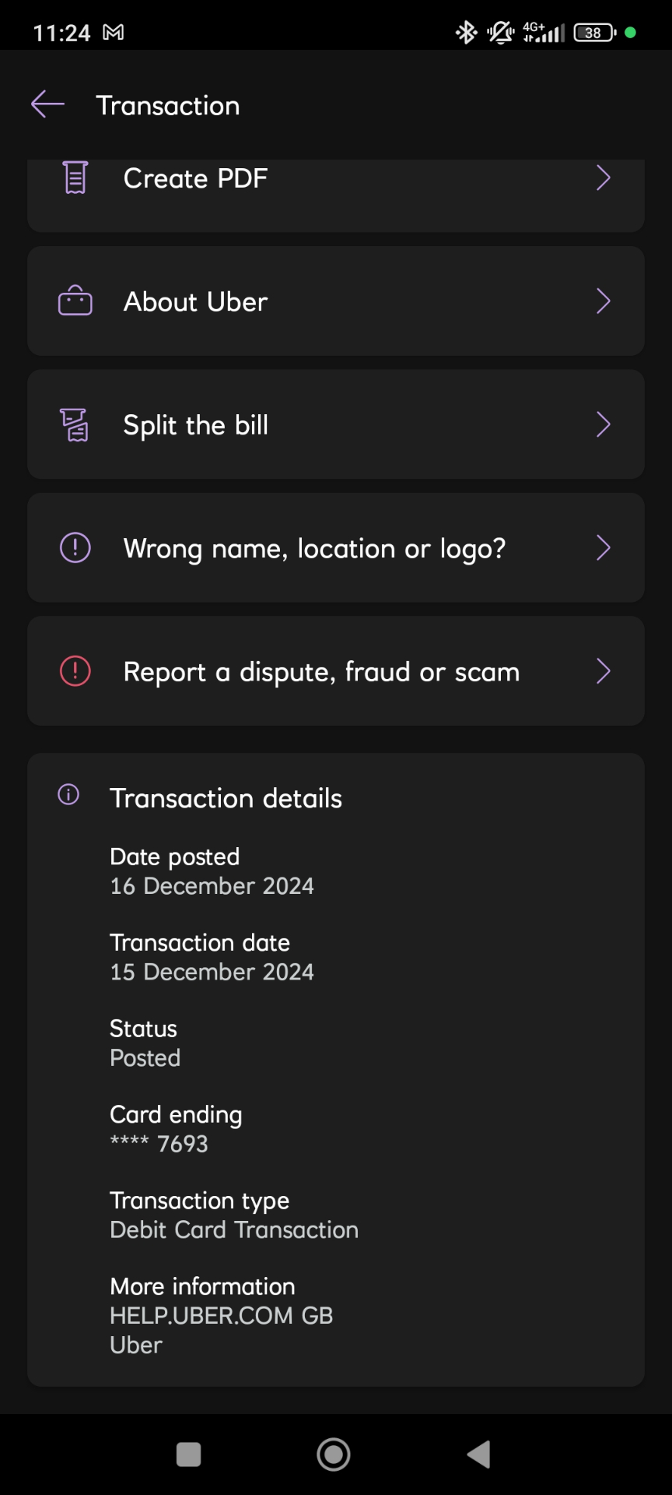This screenshot has width=672, height=1495.
Task: Open the About Uber menu item
Action: click(196, 301)
